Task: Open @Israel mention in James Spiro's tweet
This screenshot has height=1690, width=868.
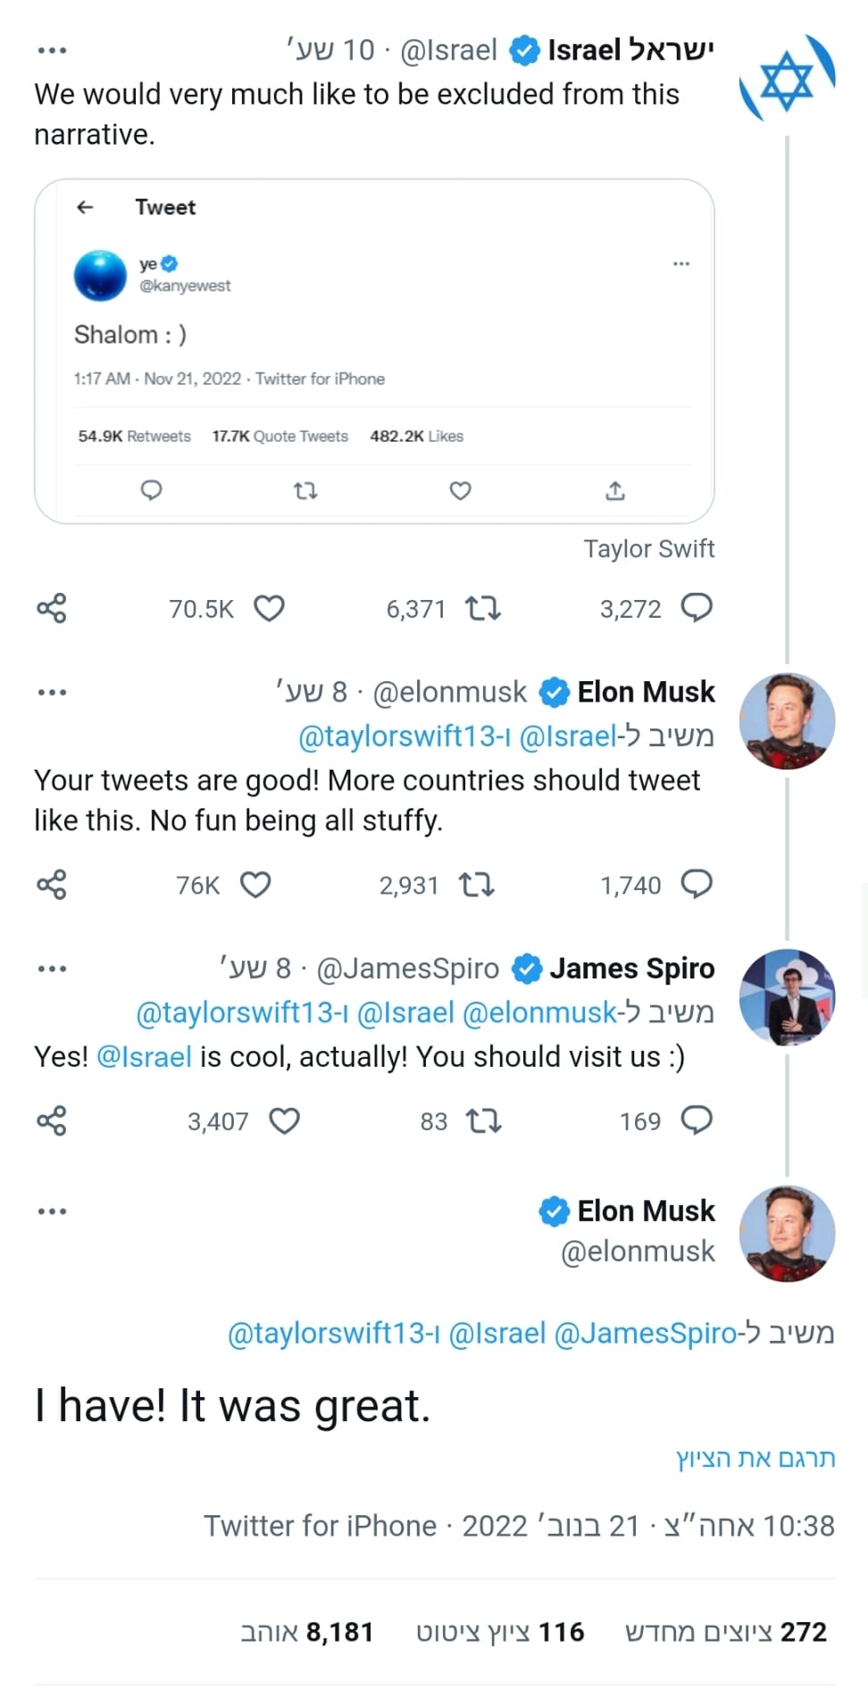Action: pyautogui.click(x=144, y=1057)
